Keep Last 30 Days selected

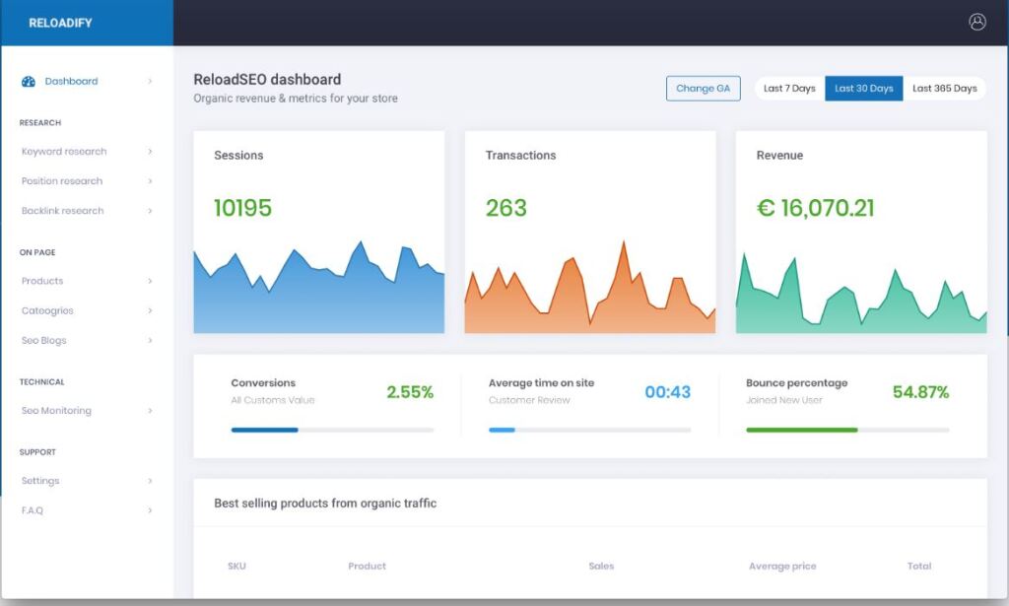coord(864,88)
